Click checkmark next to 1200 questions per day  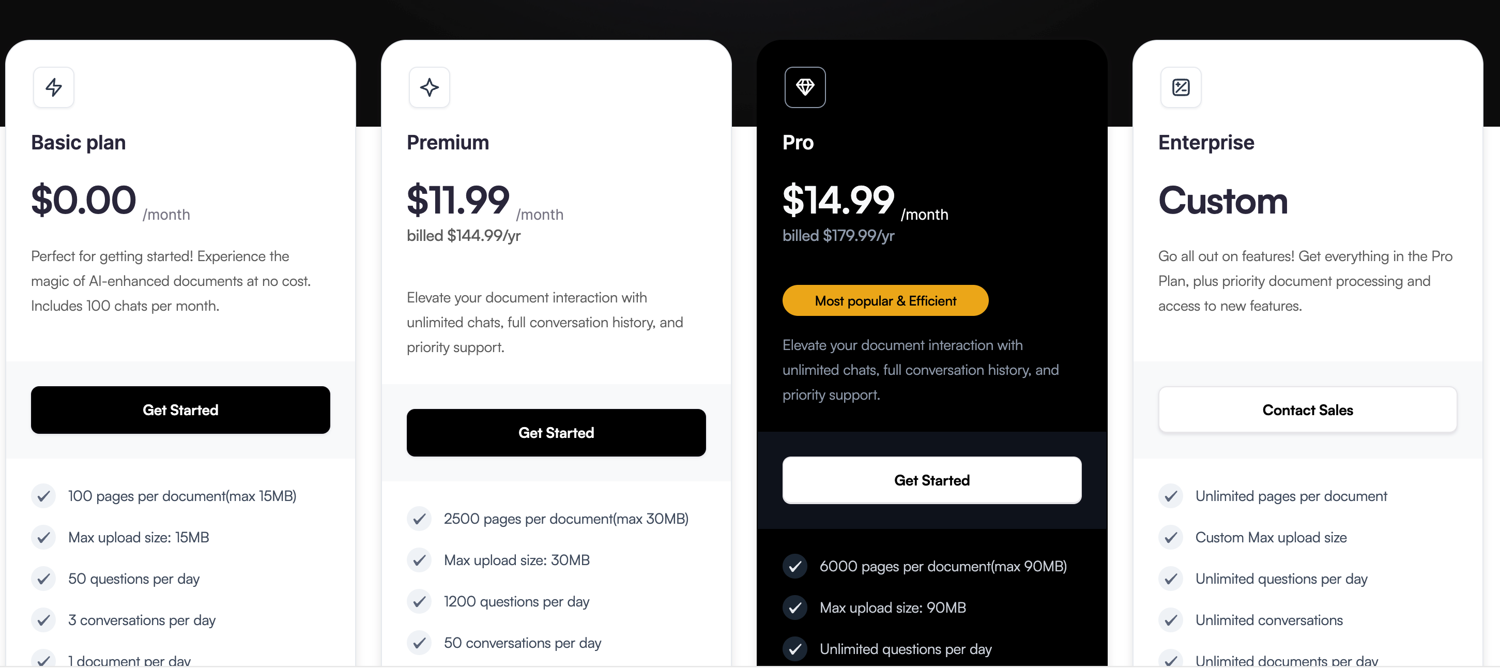tap(419, 602)
